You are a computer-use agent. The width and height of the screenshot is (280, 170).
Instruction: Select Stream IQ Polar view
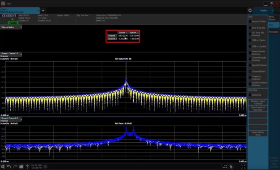257,21
